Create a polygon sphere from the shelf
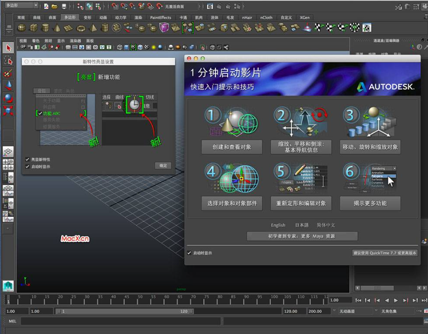The image size is (428, 334). [x=22, y=28]
